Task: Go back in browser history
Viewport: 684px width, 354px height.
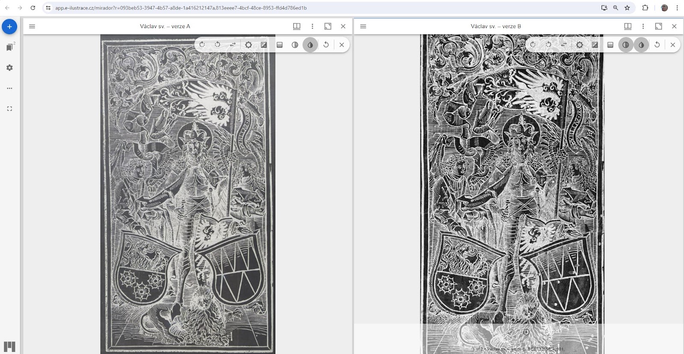Action: coord(7,8)
